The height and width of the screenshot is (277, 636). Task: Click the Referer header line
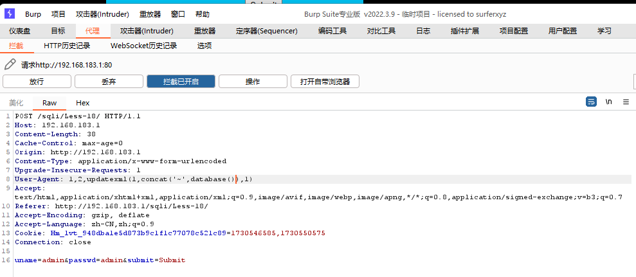(111, 206)
